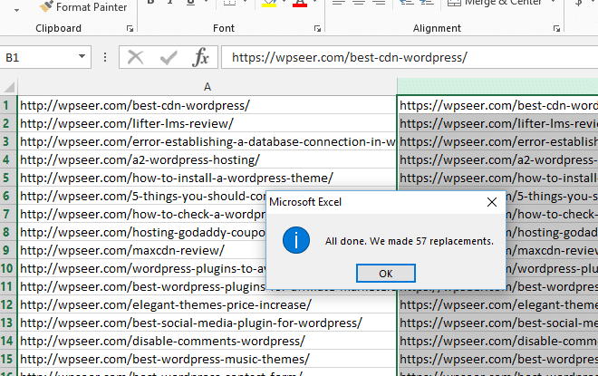Screen dimensions: 598x376
Task: Select the http how-to-install-a-wordpress-theme cell
Action: [207, 178]
